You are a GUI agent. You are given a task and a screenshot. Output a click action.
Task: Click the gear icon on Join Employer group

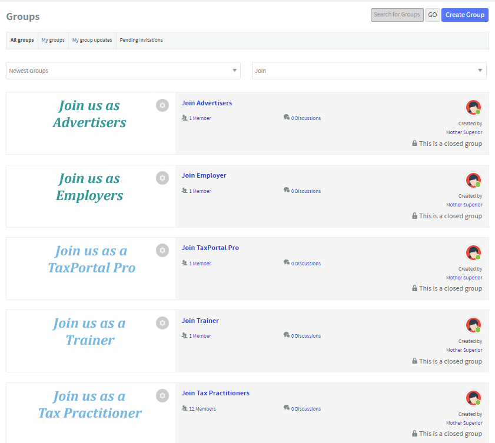pyautogui.click(x=162, y=178)
